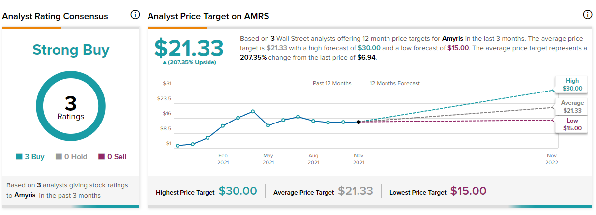Click the black Nov 2021 data point

tap(358, 122)
